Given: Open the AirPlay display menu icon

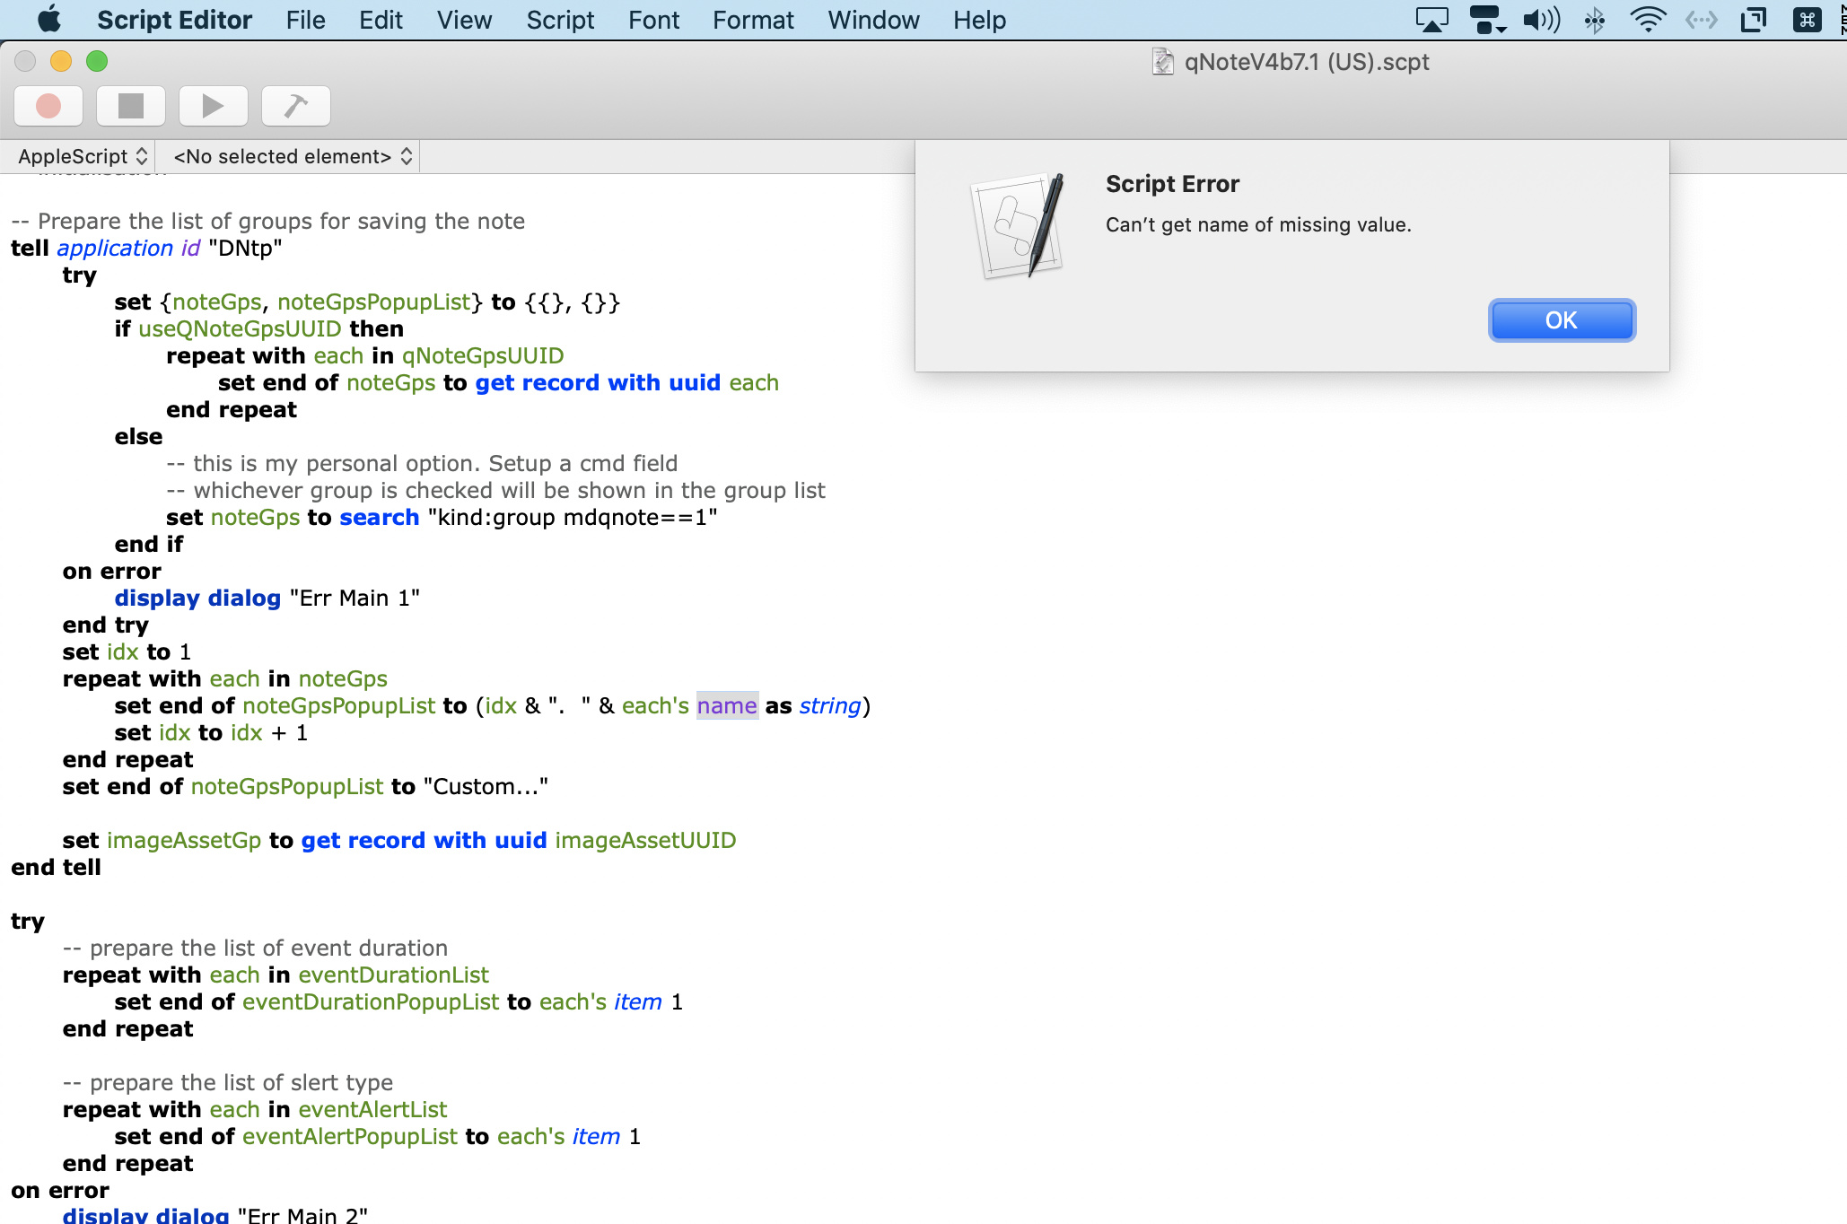Looking at the screenshot, I should coord(1431,20).
